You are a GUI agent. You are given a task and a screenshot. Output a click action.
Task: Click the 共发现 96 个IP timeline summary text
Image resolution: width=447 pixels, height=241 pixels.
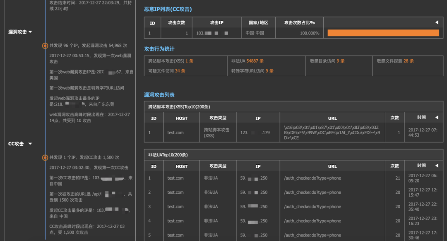(x=89, y=46)
